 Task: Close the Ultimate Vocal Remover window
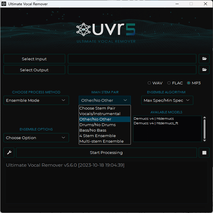[206, 4]
